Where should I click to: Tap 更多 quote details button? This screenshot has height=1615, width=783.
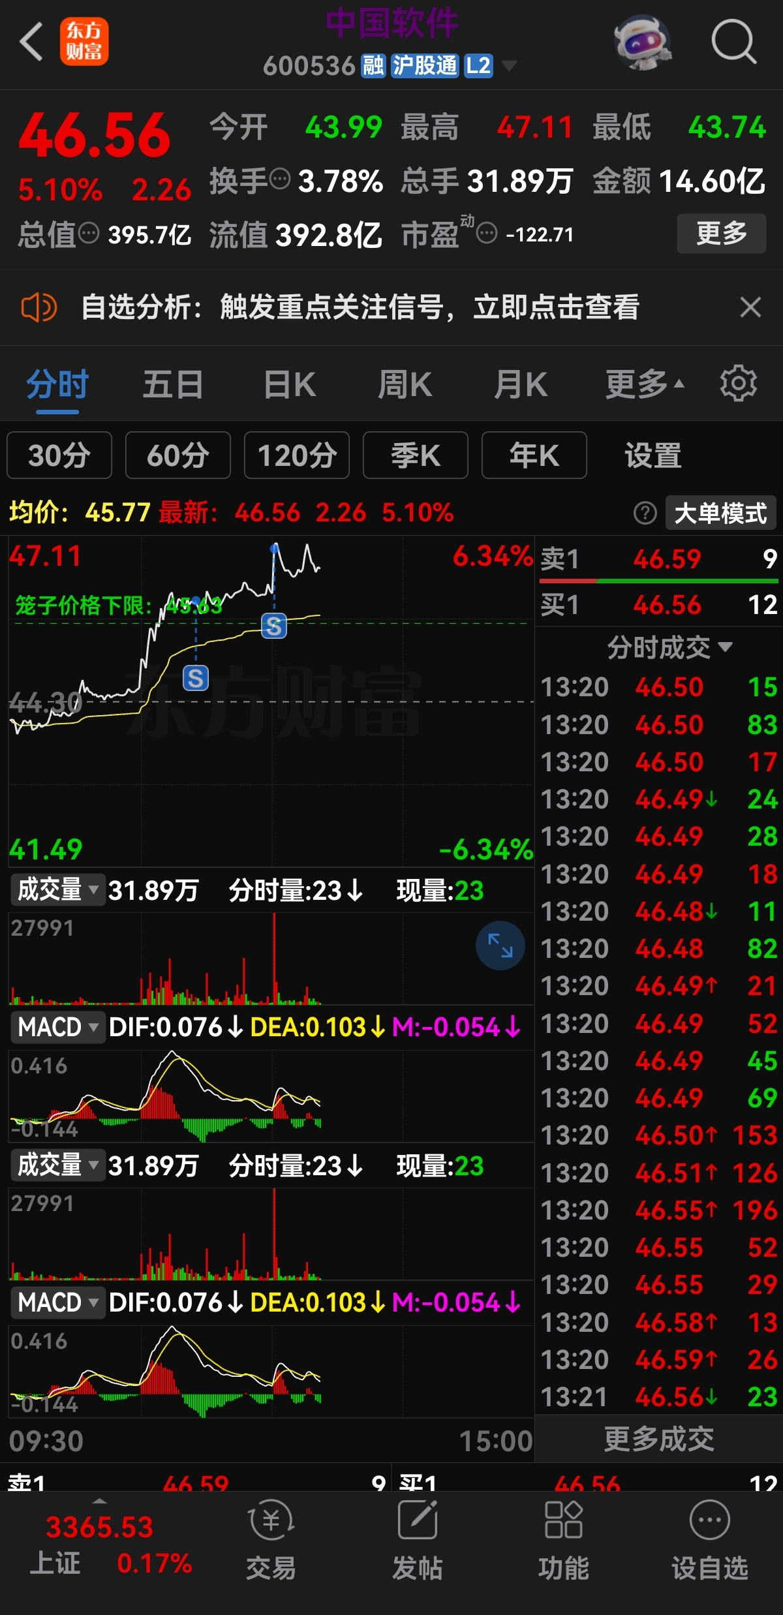(722, 233)
